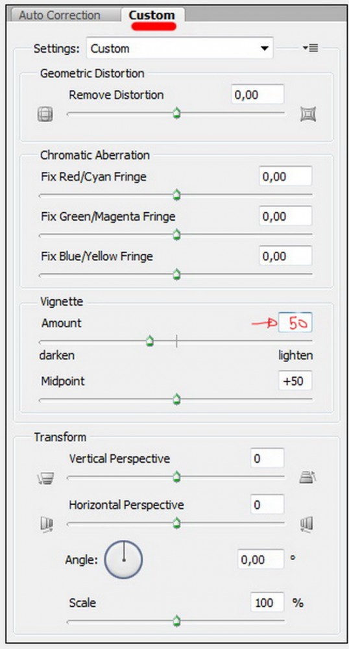349x649 pixels.
Task: Click the Remove Distortion slider handle
Action: tap(176, 113)
